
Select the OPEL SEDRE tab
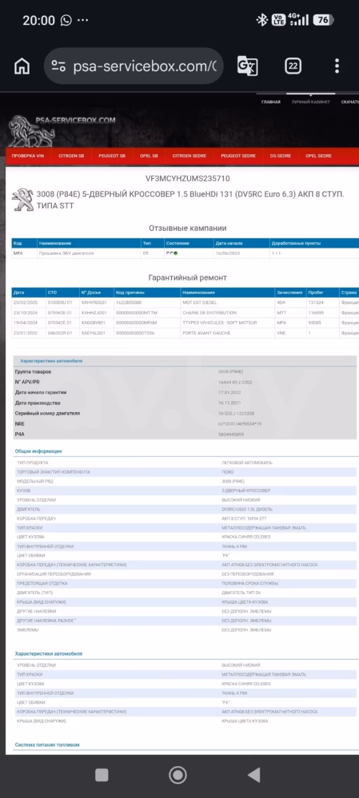coord(319,156)
